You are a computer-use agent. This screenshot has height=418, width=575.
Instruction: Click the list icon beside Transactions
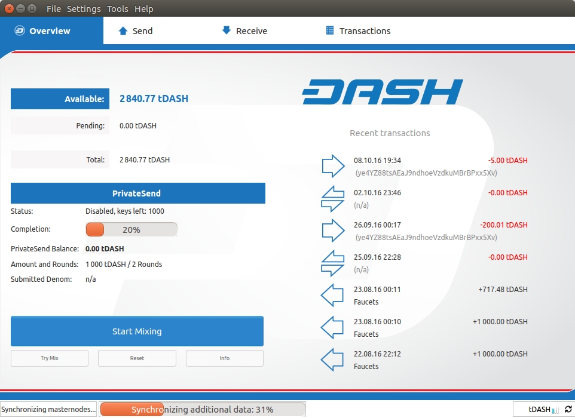coord(330,30)
